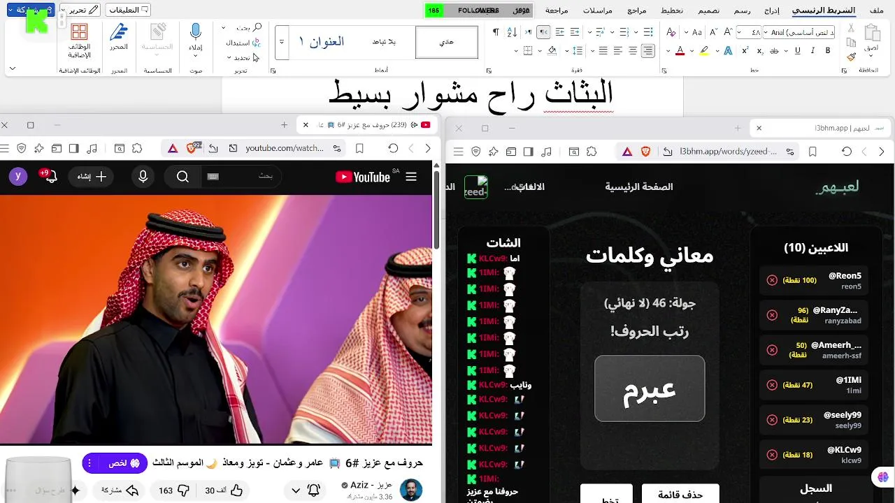Screen dimensions: 895x503
Task: Expand the styles gallery in Word
Action: pos(281,42)
